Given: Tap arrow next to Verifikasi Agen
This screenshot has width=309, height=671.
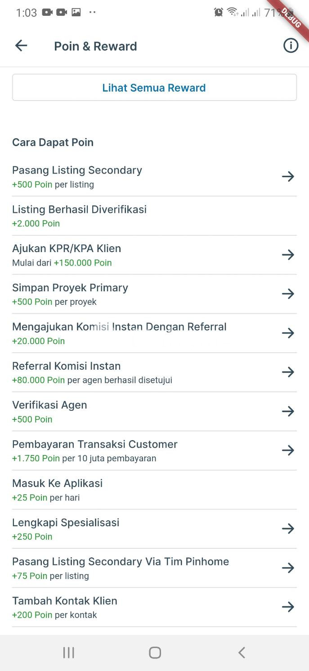Looking at the screenshot, I should click(288, 411).
